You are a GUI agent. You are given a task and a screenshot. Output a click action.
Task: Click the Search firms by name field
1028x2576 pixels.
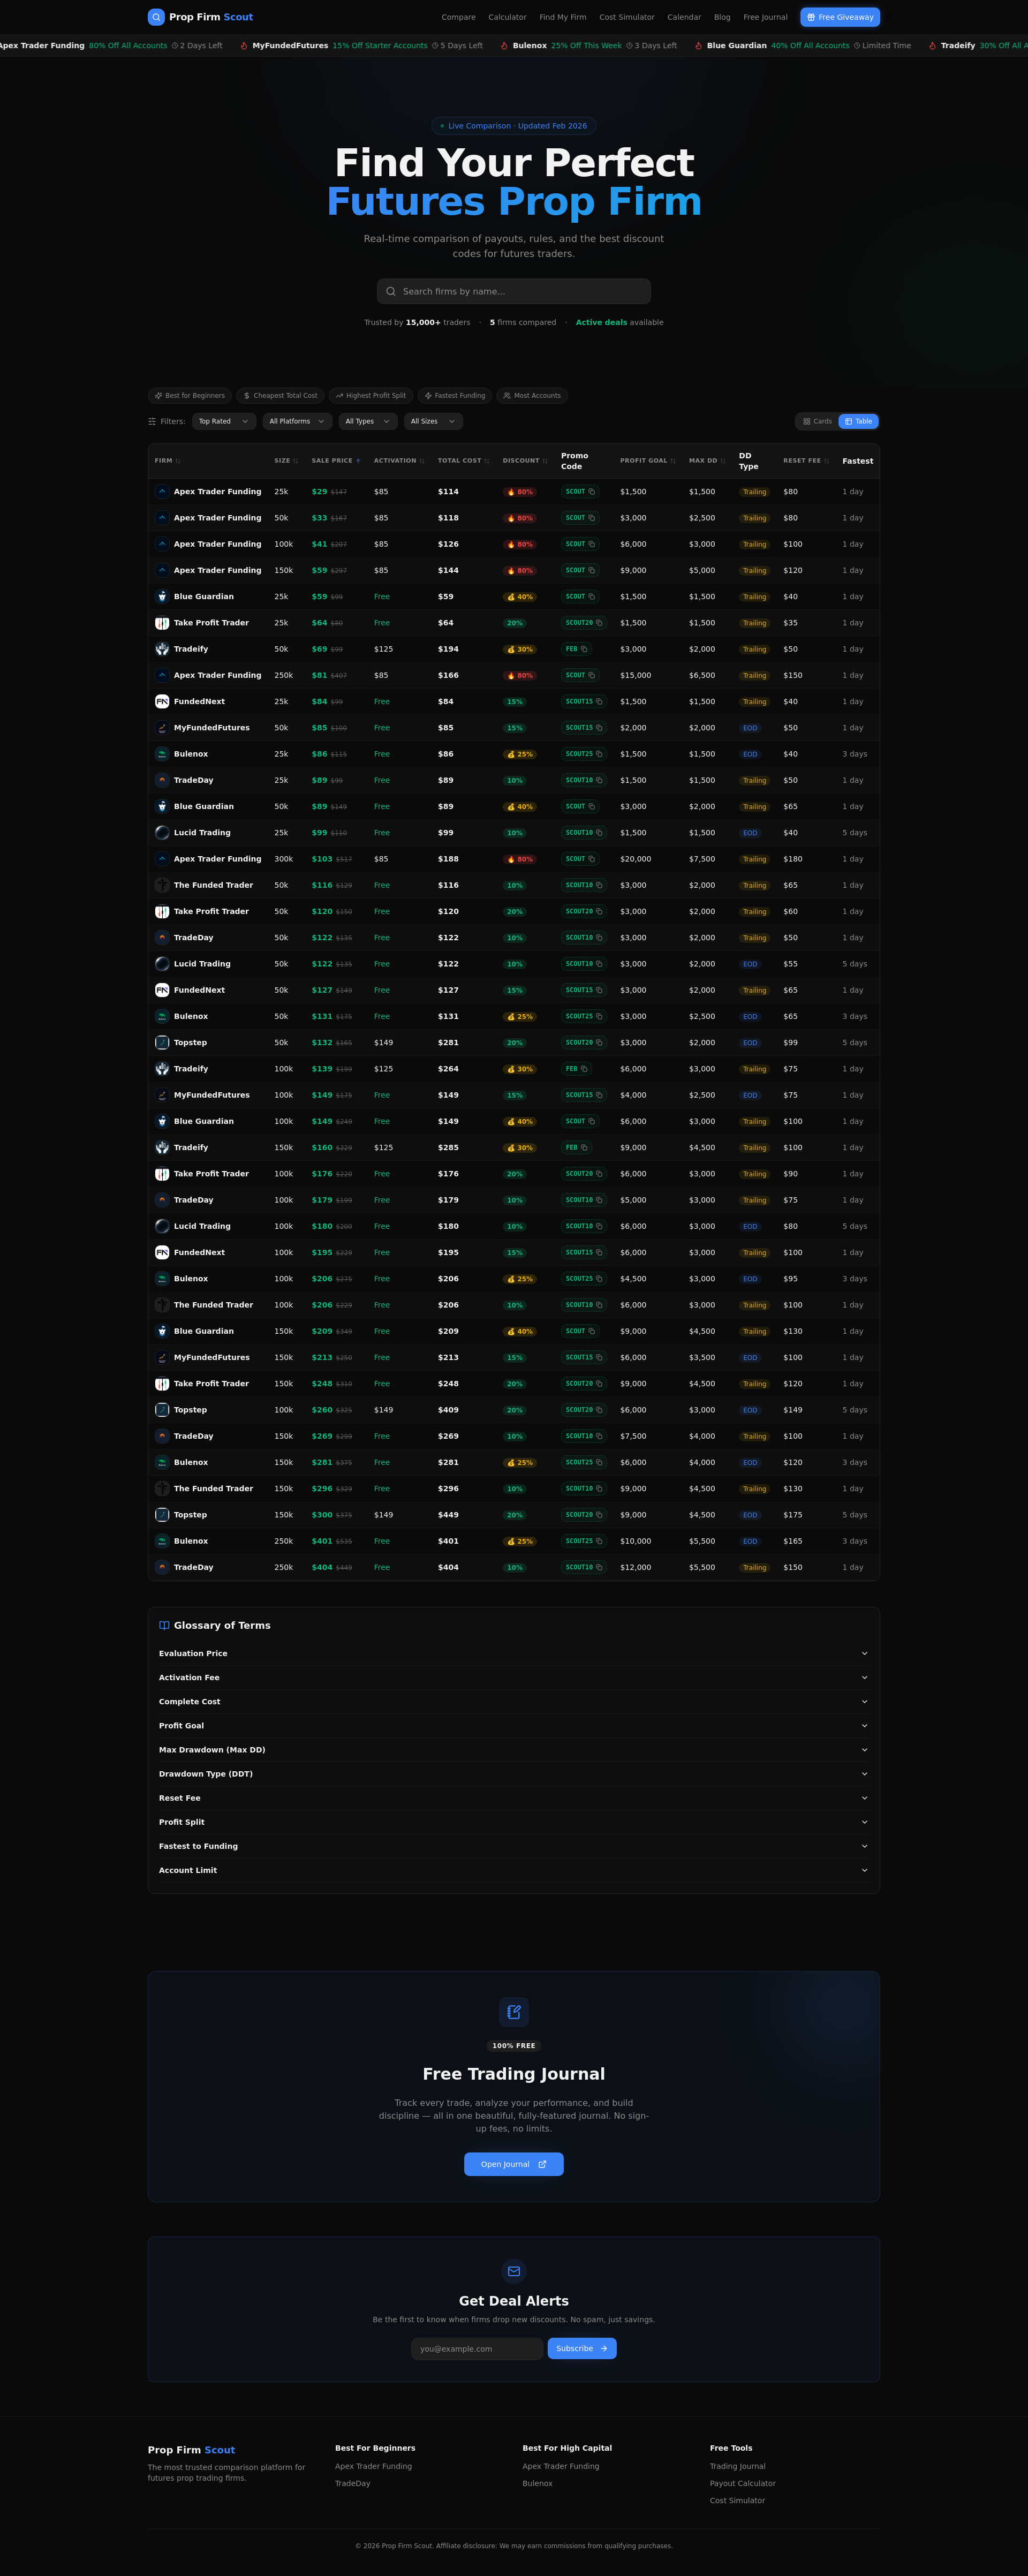[514, 292]
